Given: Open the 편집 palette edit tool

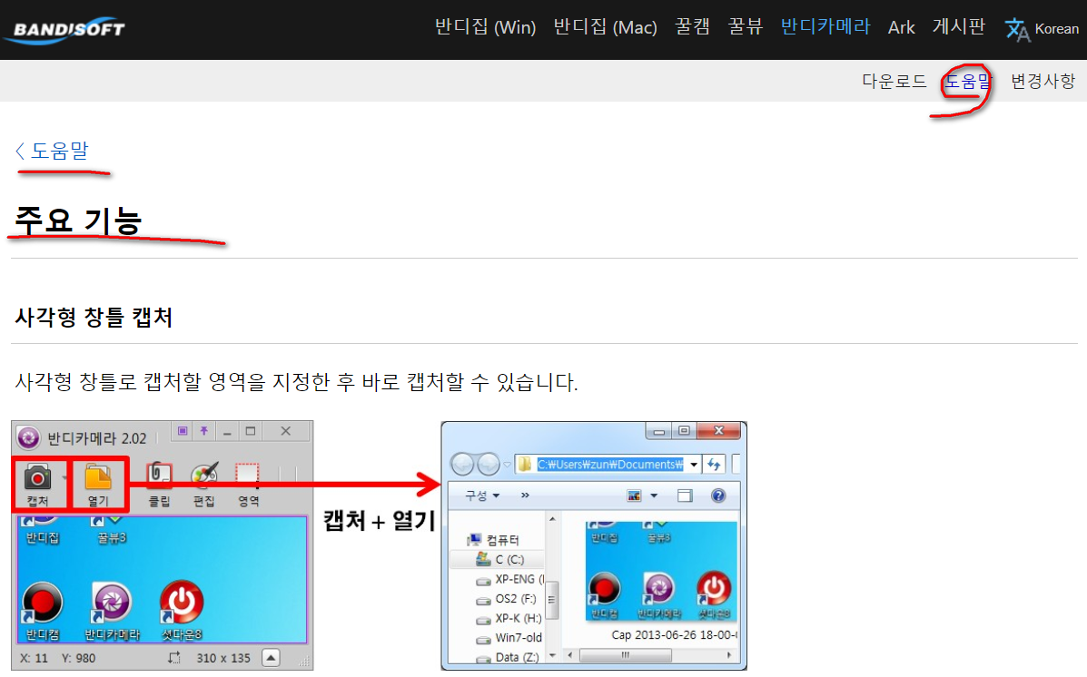Looking at the screenshot, I should tap(203, 476).
